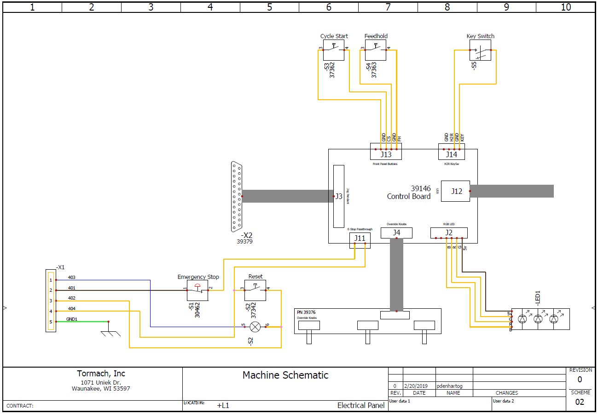This screenshot has width=598, height=414.
Task: Select the Machine Schematic title field
Action: click(x=285, y=375)
